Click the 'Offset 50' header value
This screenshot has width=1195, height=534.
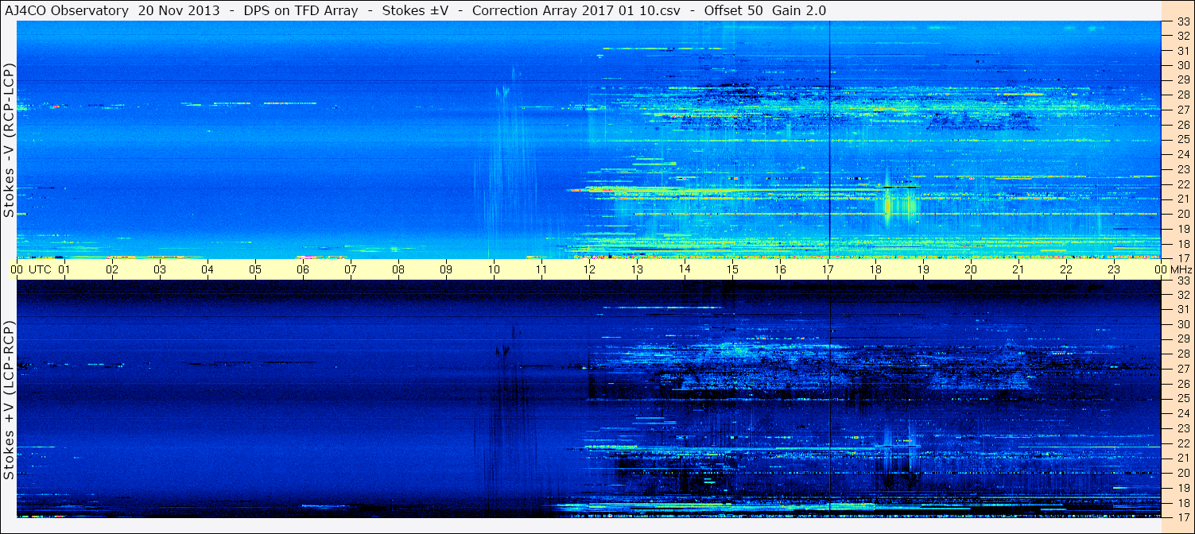click(x=733, y=10)
